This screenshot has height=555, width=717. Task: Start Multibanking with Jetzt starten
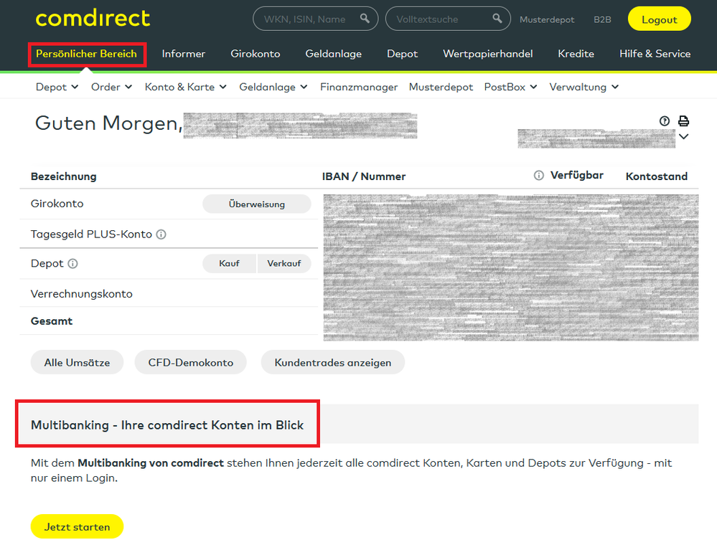click(77, 527)
